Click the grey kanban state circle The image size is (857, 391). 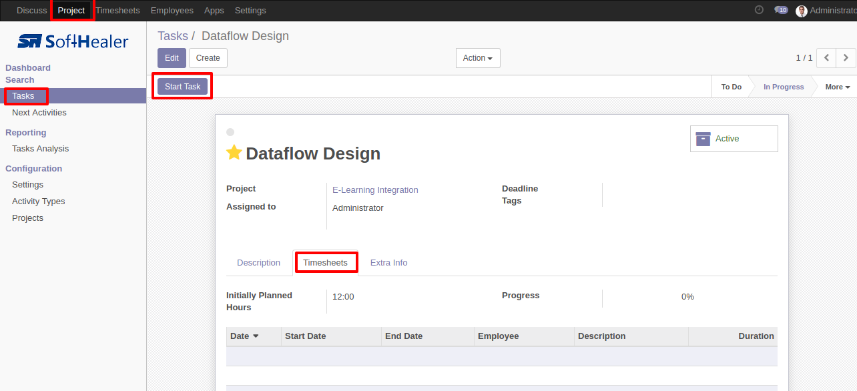pos(230,132)
